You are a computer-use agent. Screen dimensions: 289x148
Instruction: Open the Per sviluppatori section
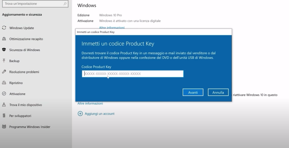click(x=20, y=116)
